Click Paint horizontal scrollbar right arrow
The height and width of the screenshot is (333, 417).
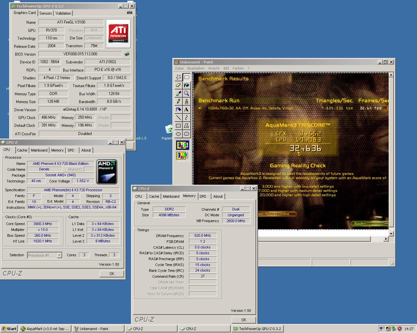pyautogui.click(x=386, y=239)
